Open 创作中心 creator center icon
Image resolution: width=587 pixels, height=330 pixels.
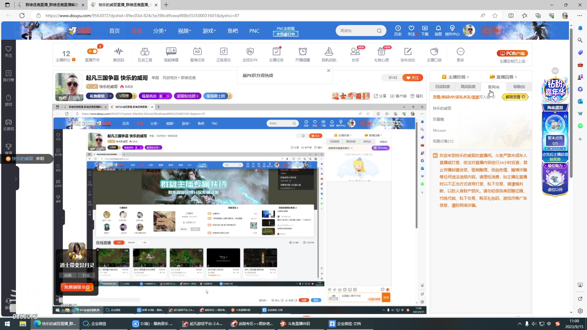[452, 31]
